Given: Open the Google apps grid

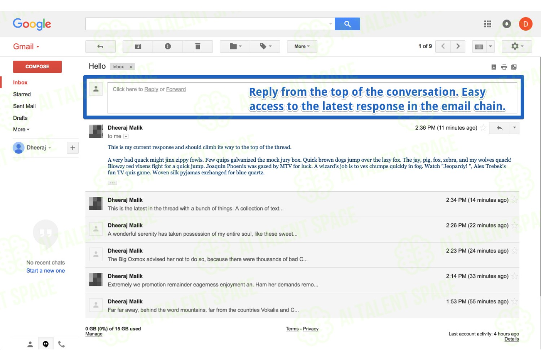Looking at the screenshot, I should pyautogui.click(x=488, y=24).
